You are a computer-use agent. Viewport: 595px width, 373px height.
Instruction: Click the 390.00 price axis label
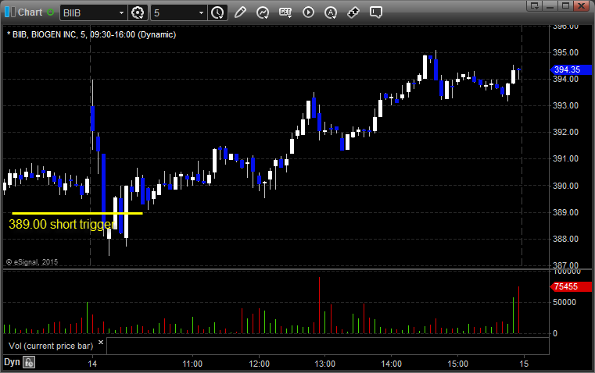point(565,186)
